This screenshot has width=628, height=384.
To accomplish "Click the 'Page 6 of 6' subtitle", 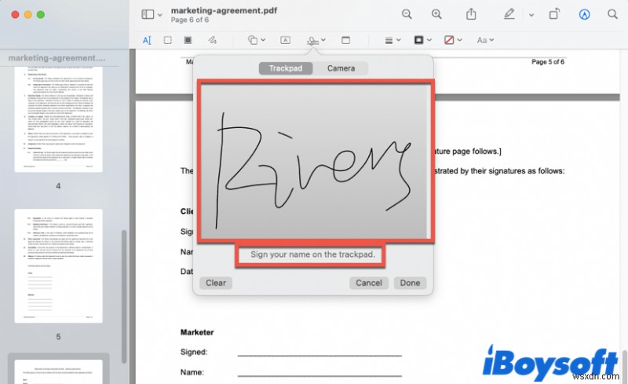I will click(x=190, y=20).
